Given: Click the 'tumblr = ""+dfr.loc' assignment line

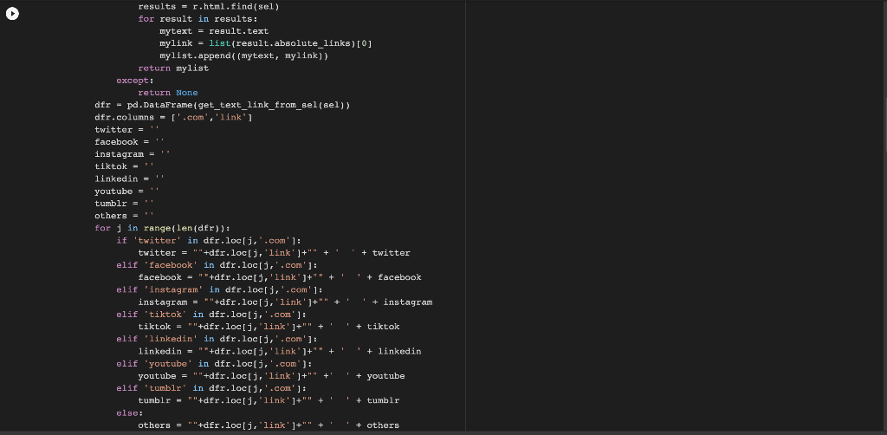Looking at the screenshot, I should point(269,400).
